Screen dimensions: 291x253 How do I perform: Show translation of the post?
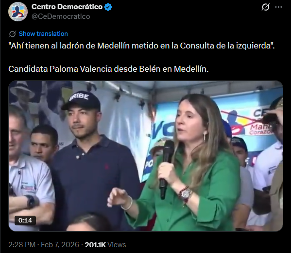43,34
